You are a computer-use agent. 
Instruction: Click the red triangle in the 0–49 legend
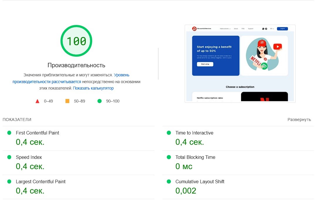pos(37,101)
